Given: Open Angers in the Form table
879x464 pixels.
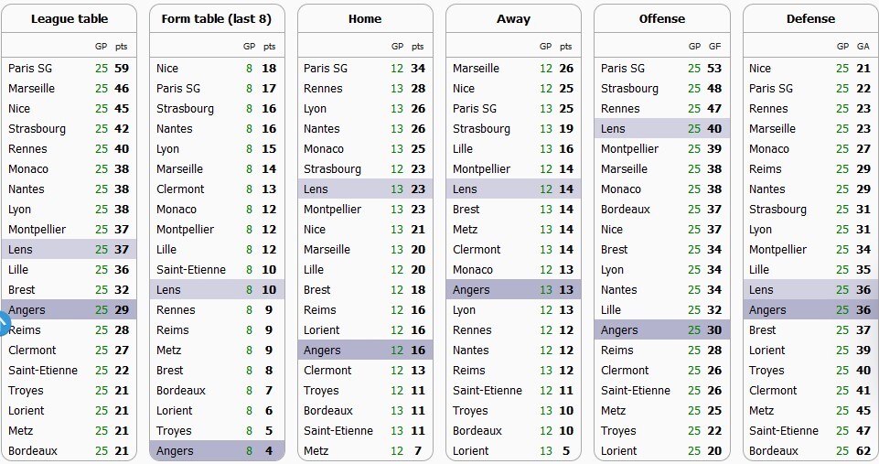Looking at the screenshot, I should click(175, 451).
